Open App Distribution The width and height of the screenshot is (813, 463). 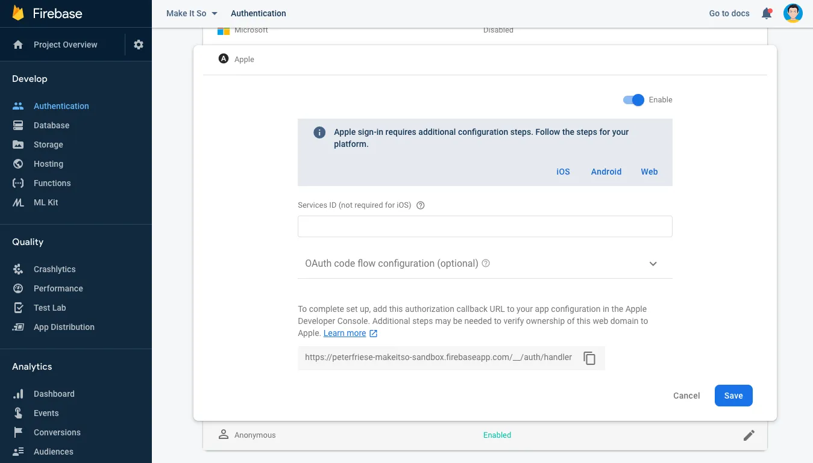[63, 327]
